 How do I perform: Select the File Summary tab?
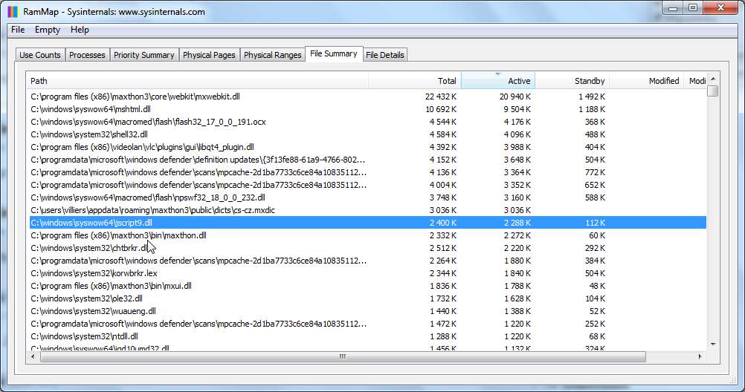(x=334, y=53)
